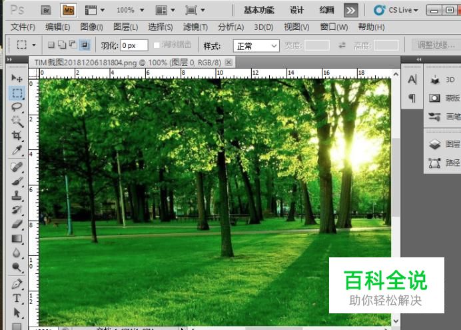Select the Dodge tool

(x=17, y=267)
